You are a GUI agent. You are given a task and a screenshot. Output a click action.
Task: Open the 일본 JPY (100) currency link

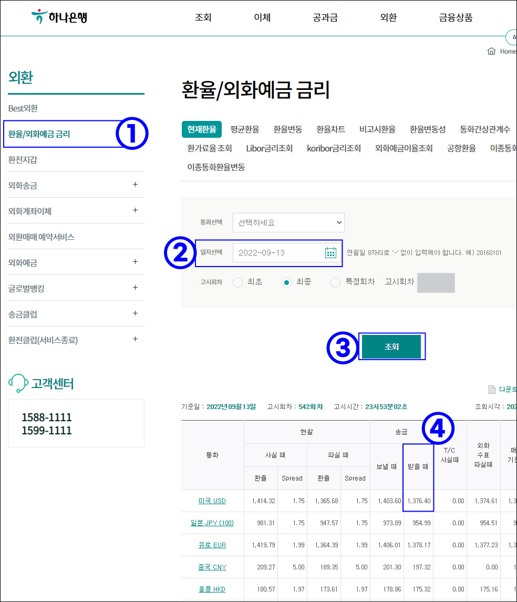[x=212, y=523]
